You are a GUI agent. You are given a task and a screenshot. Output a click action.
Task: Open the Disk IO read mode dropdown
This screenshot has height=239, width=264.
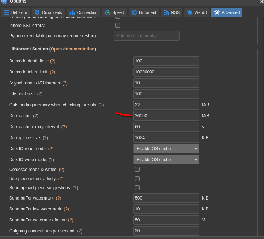click(x=166, y=149)
